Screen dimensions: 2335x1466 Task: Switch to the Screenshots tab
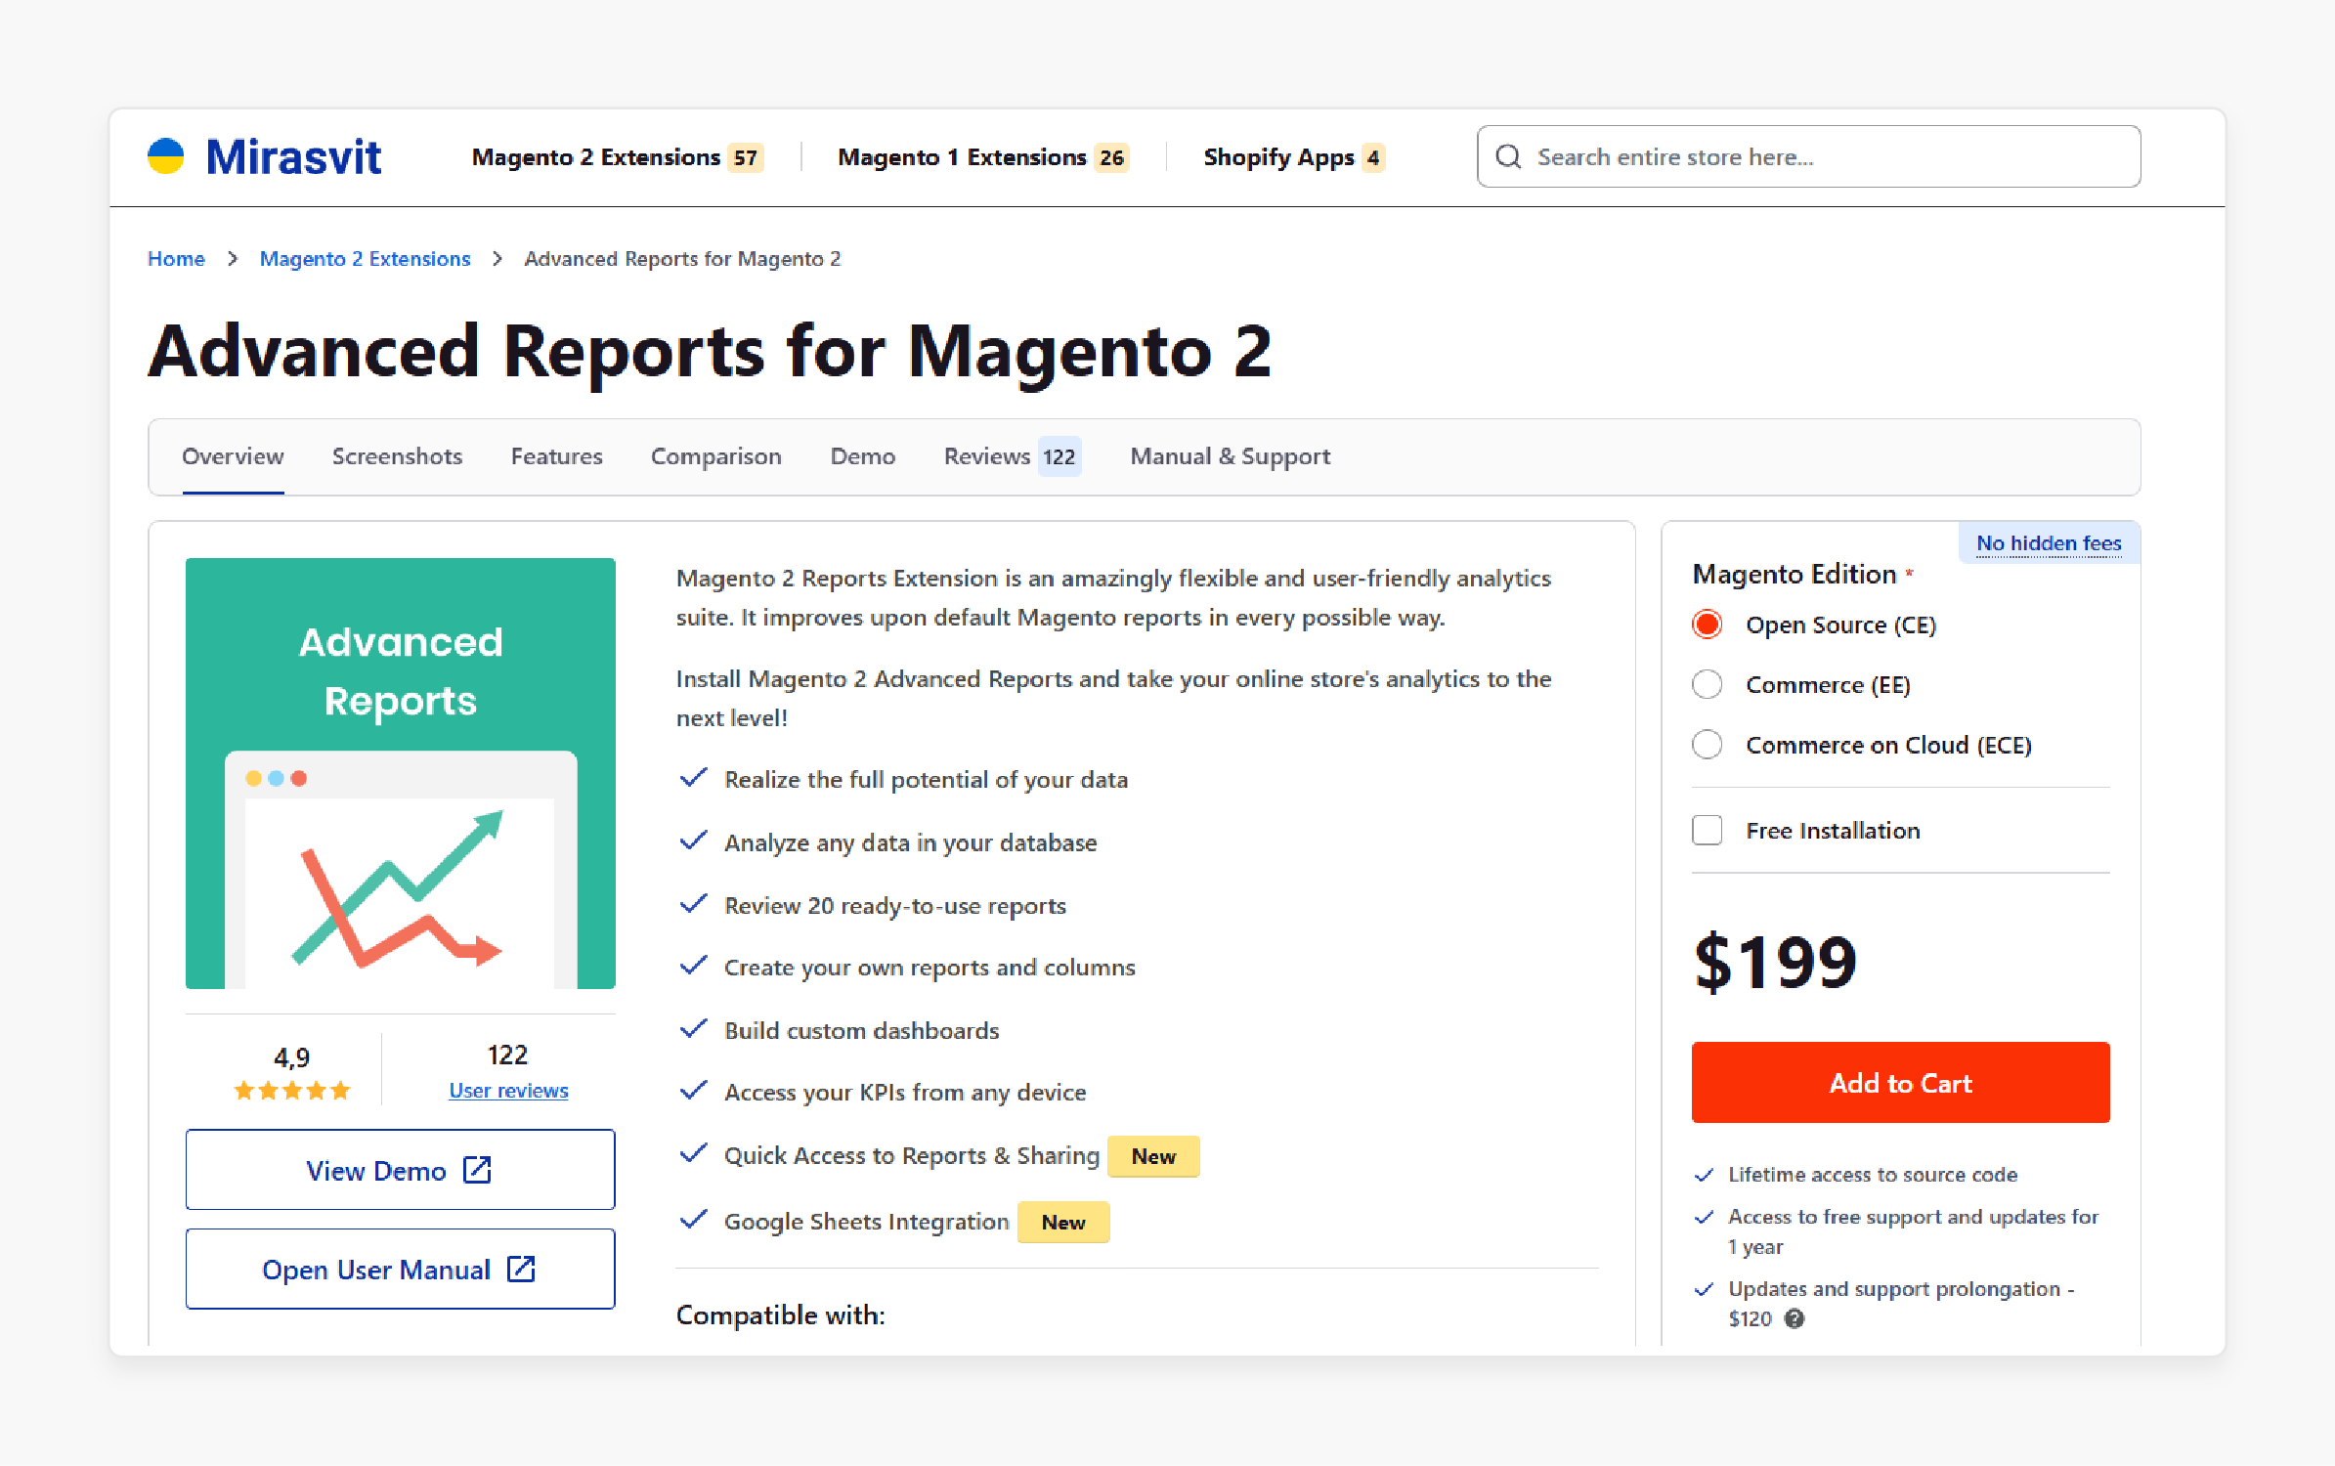tap(397, 456)
